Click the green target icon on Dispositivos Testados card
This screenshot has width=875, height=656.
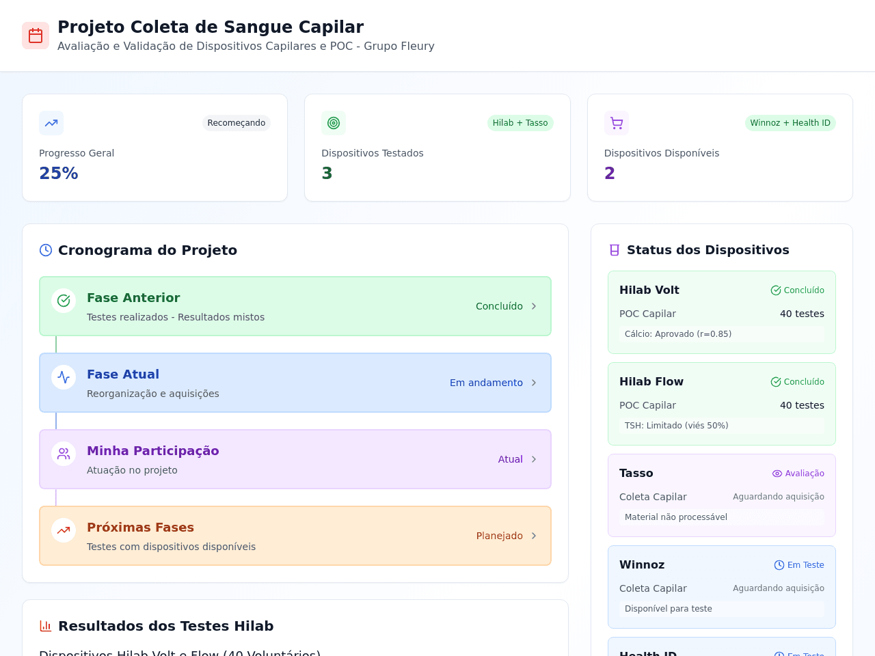coord(334,123)
